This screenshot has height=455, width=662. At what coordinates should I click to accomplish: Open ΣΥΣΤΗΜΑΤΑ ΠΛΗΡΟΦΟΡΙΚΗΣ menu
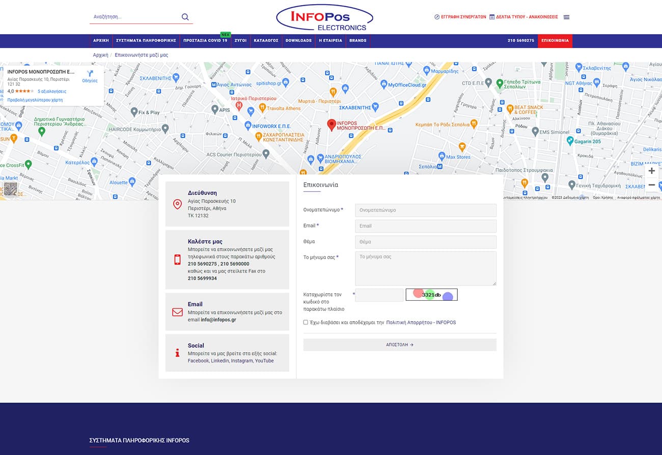click(x=146, y=41)
